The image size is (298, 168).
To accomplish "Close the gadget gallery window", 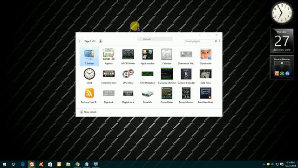I will tap(217, 35).
